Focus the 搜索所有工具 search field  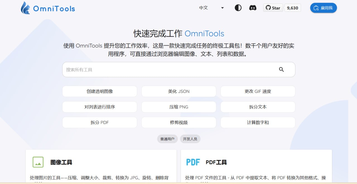(x=178, y=70)
